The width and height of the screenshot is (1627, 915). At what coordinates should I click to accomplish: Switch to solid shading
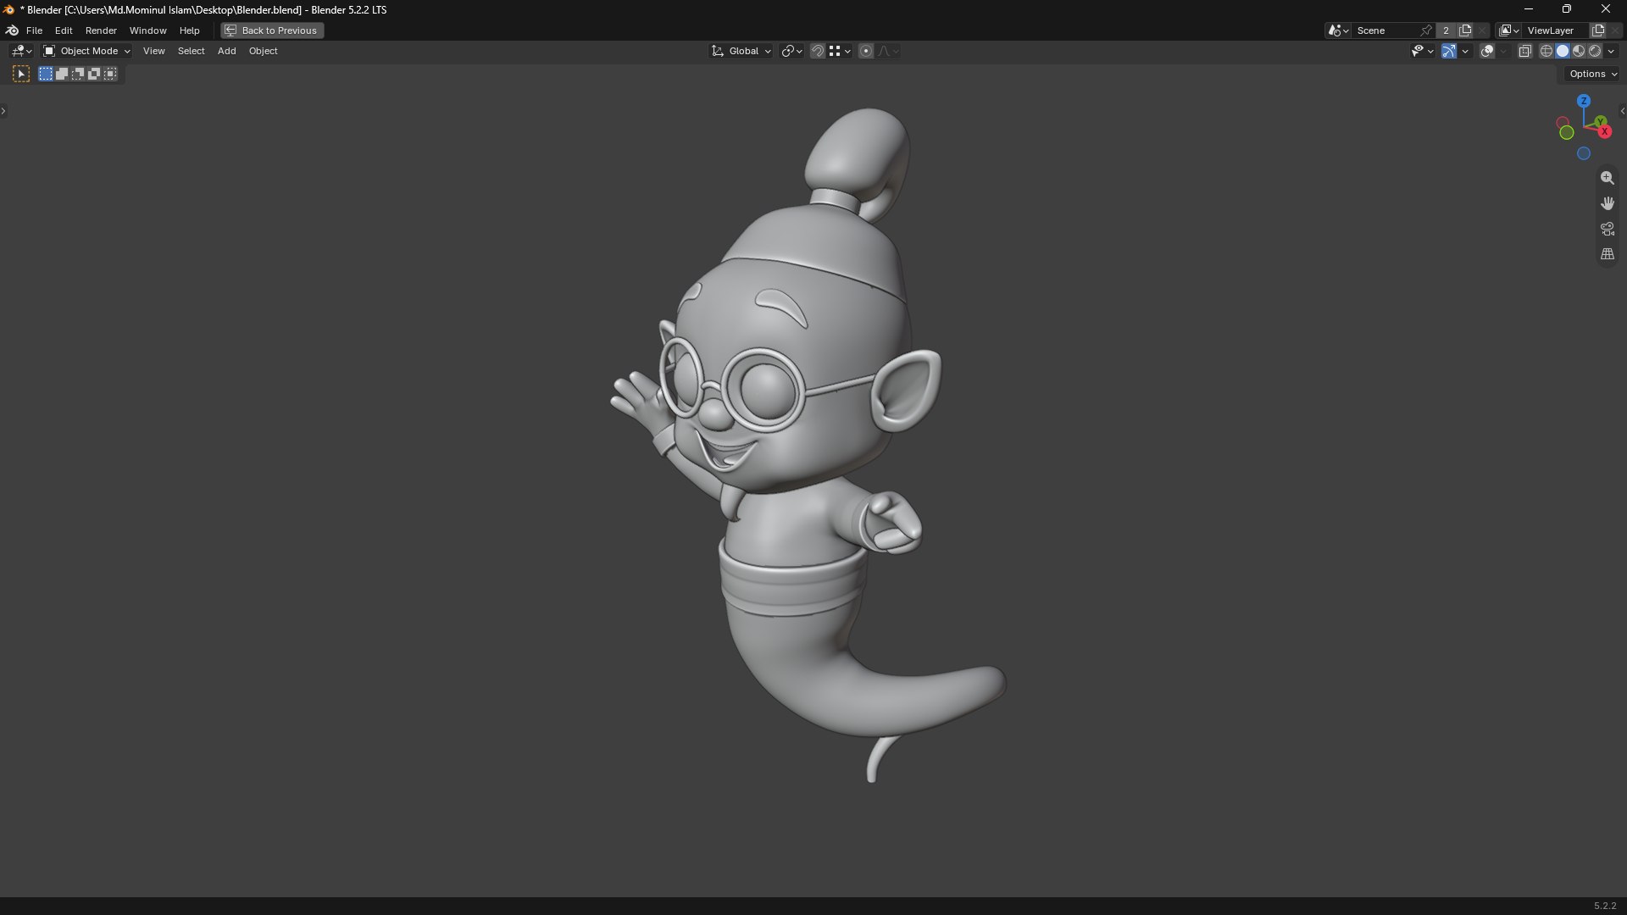(1563, 52)
